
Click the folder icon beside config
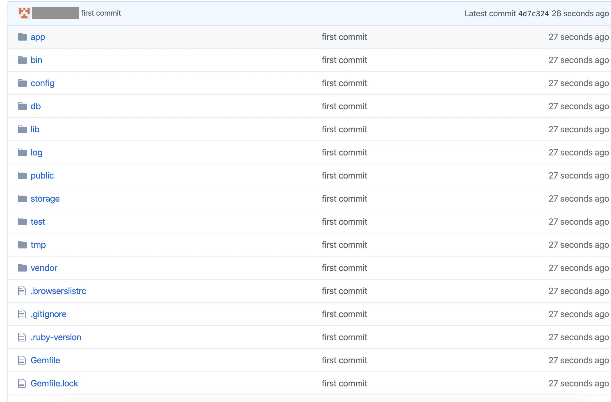(22, 83)
